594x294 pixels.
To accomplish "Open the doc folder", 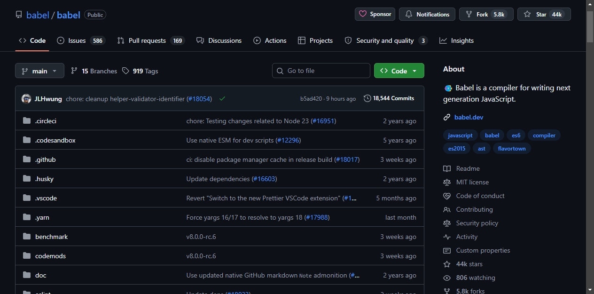I will pos(41,275).
